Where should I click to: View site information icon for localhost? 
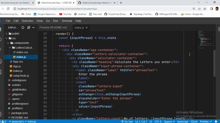(x=15, y=9)
